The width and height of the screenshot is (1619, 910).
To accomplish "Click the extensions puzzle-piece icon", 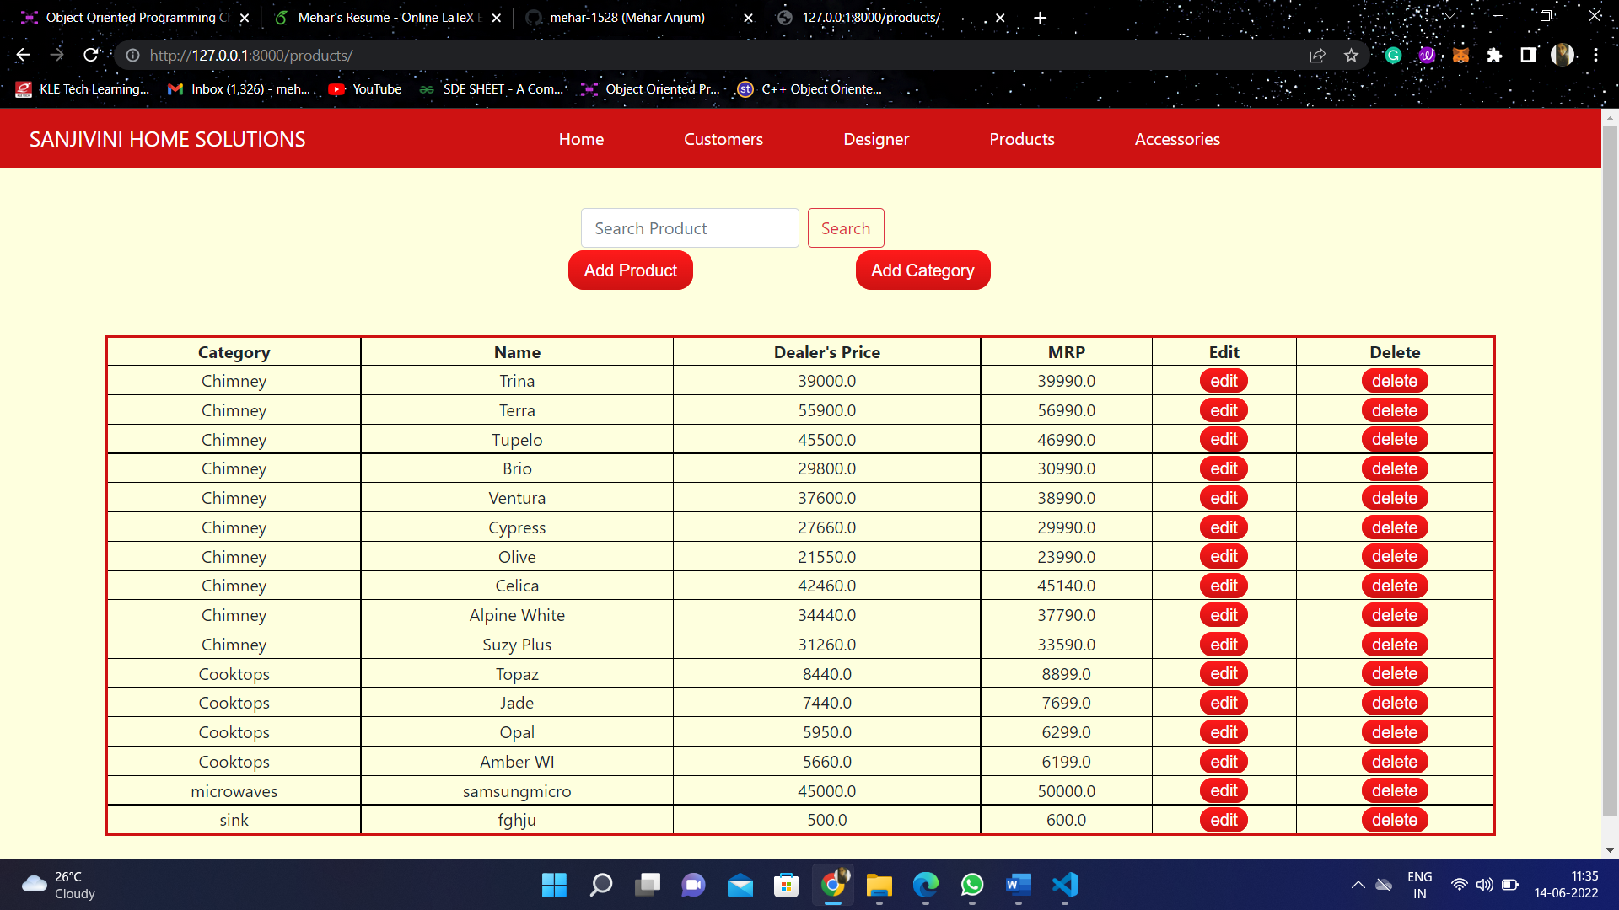I will pos(1494,55).
